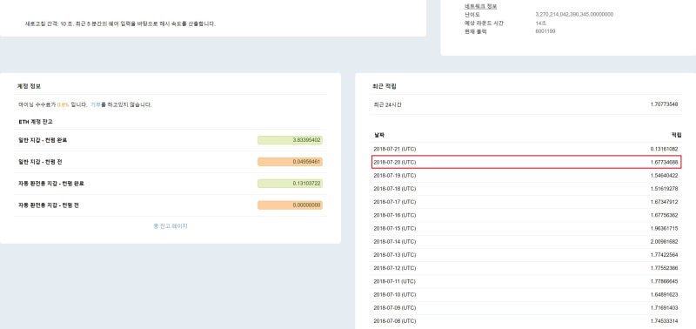The width and height of the screenshot is (696, 329).
Task: Click the 최근 적립 panel title
Action: point(385,86)
